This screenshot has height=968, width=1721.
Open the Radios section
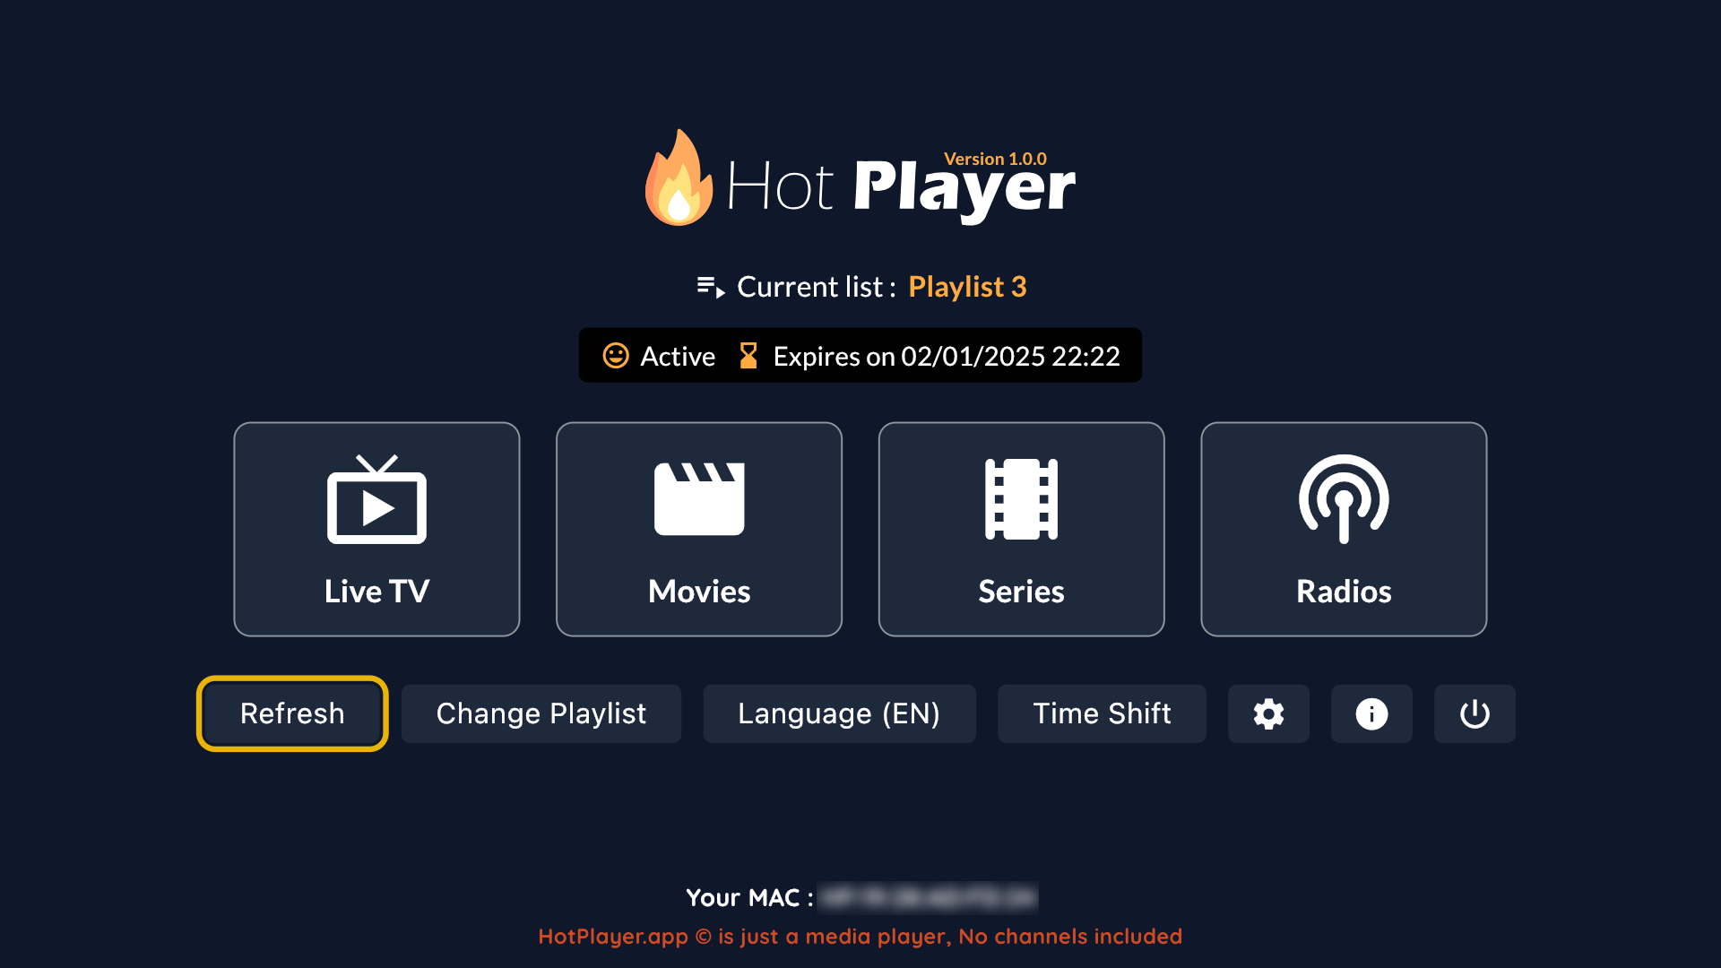pyautogui.click(x=1343, y=530)
